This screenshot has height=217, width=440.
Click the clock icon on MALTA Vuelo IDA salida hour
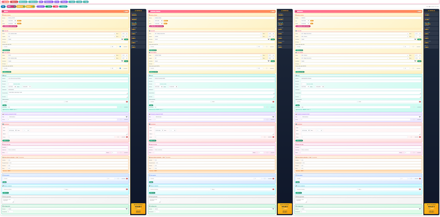pyautogui.click(x=127, y=33)
